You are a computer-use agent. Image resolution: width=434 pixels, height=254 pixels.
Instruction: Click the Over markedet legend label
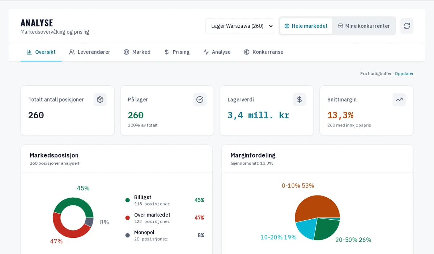(x=152, y=215)
